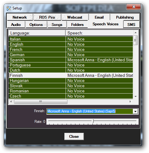Click the No Voice cell for Italian
This screenshot has height=153, width=149.
[100, 39]
